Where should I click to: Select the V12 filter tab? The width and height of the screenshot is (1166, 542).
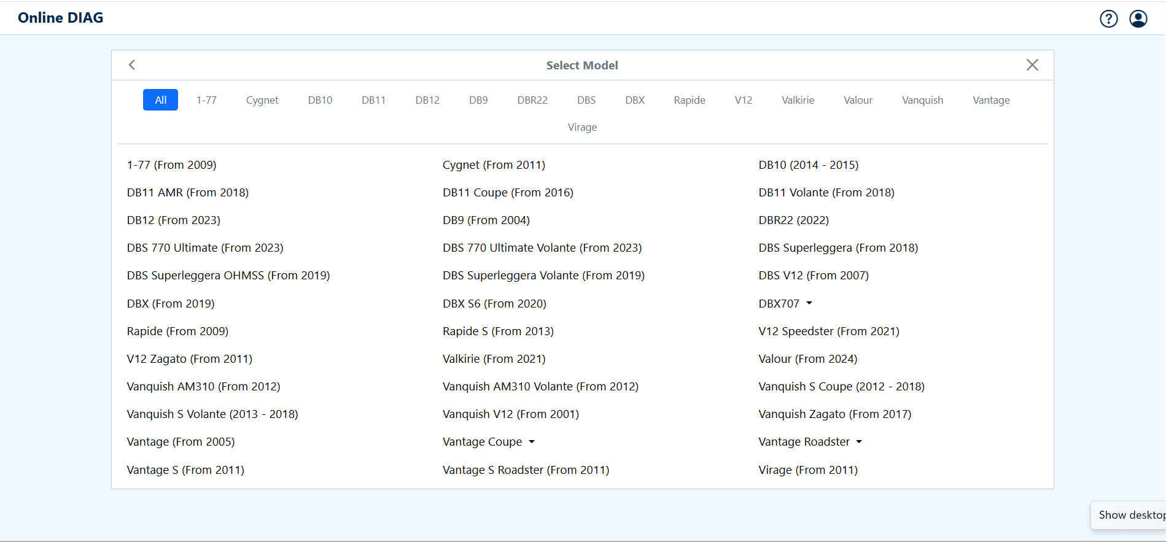click(x=744, y=100)
